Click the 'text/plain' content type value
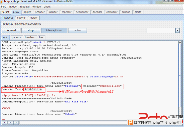184x127 pixels. click(33, 89)
